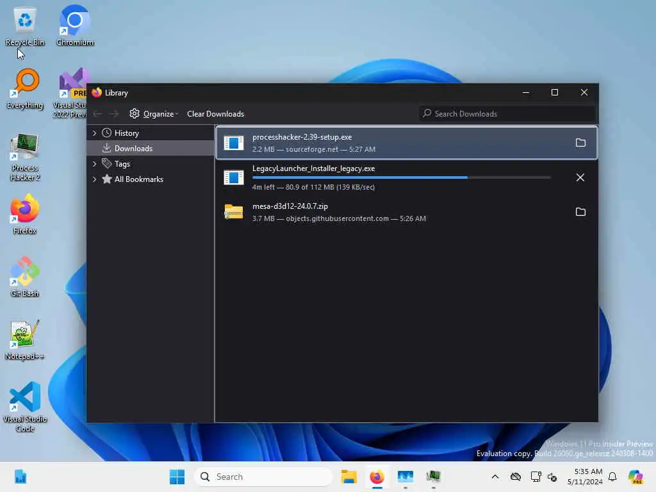The height and width of the screenshot is (492, 656).
Task: Click the All Bookmarks star icon
Action: click(107, 179)
